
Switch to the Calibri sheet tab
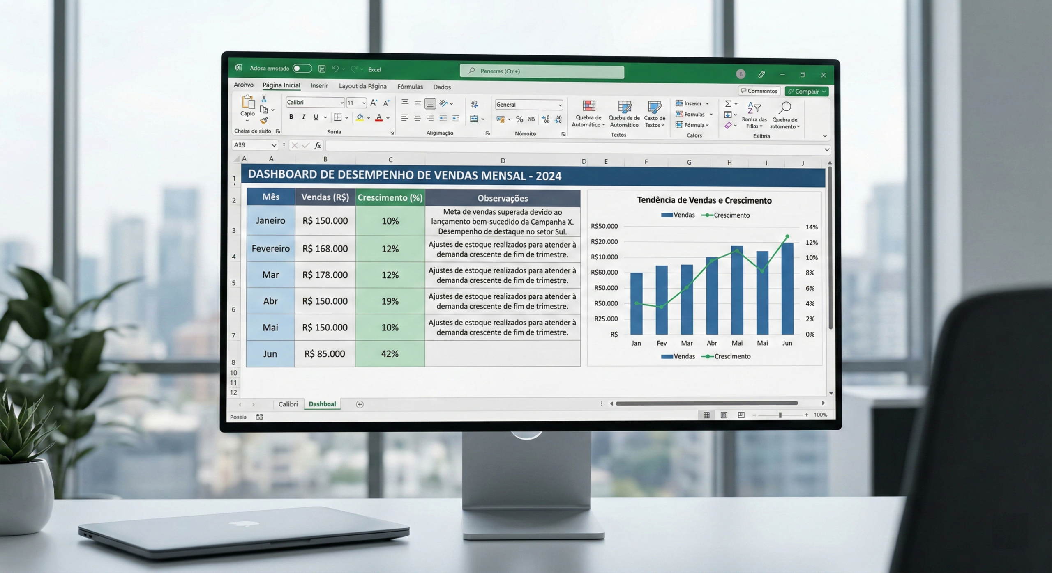tap(288, 404)
